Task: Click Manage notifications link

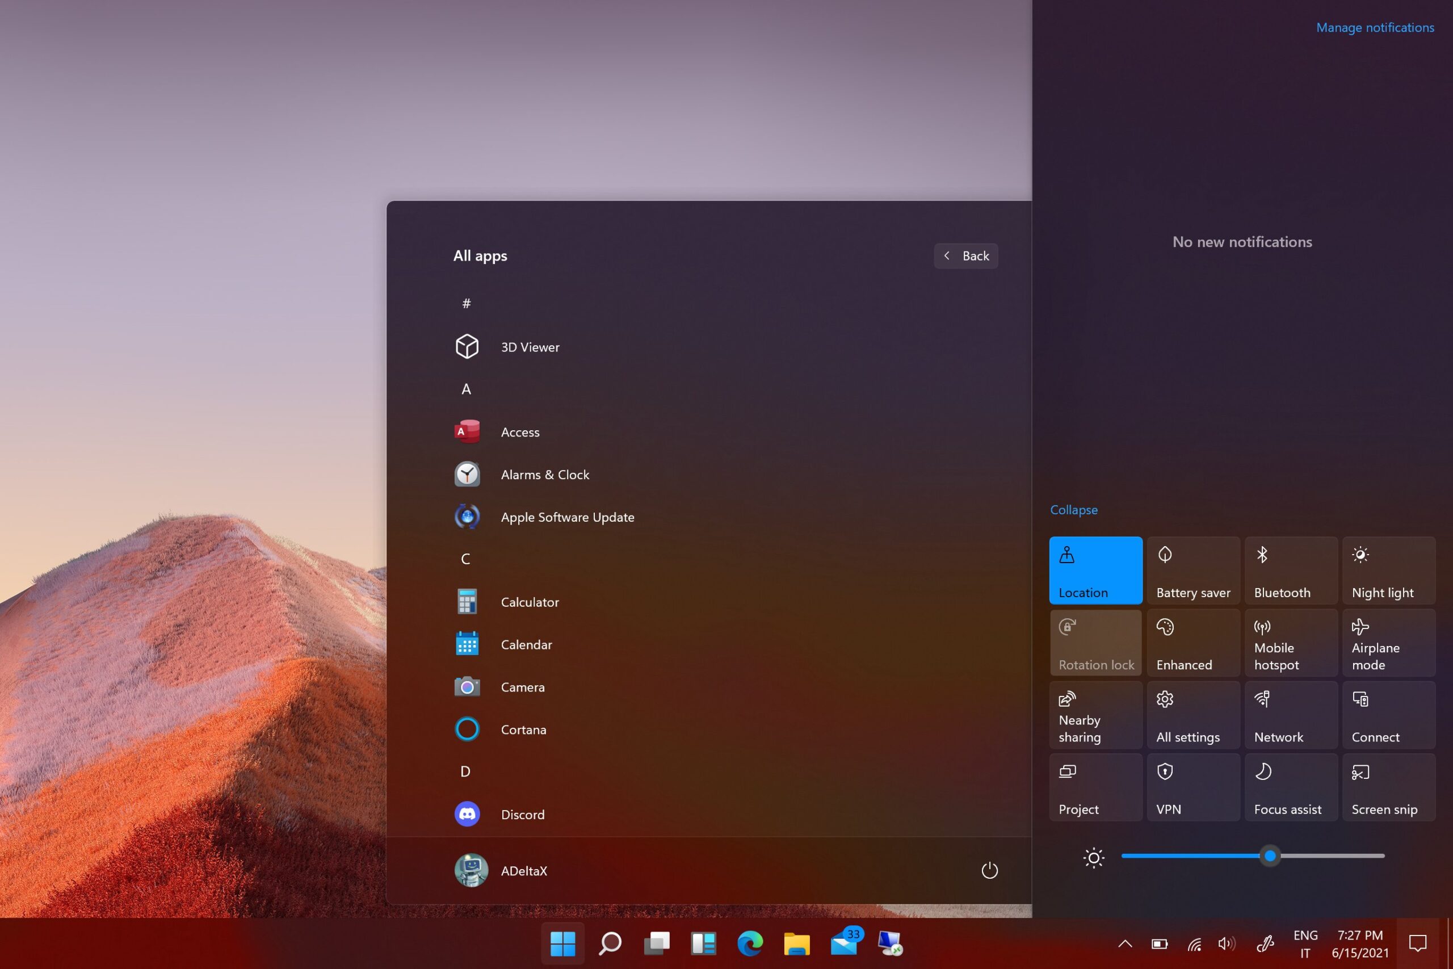Action: [x=1374, y=27]
